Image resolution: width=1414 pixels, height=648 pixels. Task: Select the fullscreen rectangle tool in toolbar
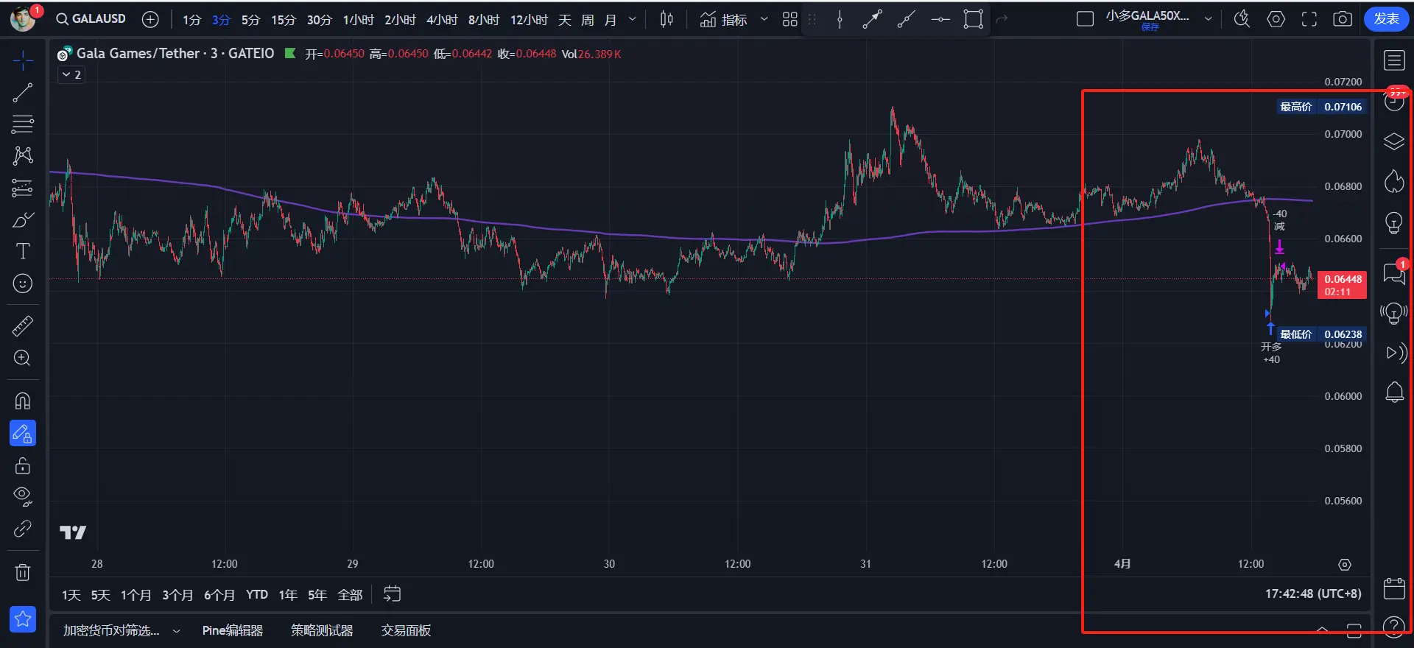(x=974, y=20)
